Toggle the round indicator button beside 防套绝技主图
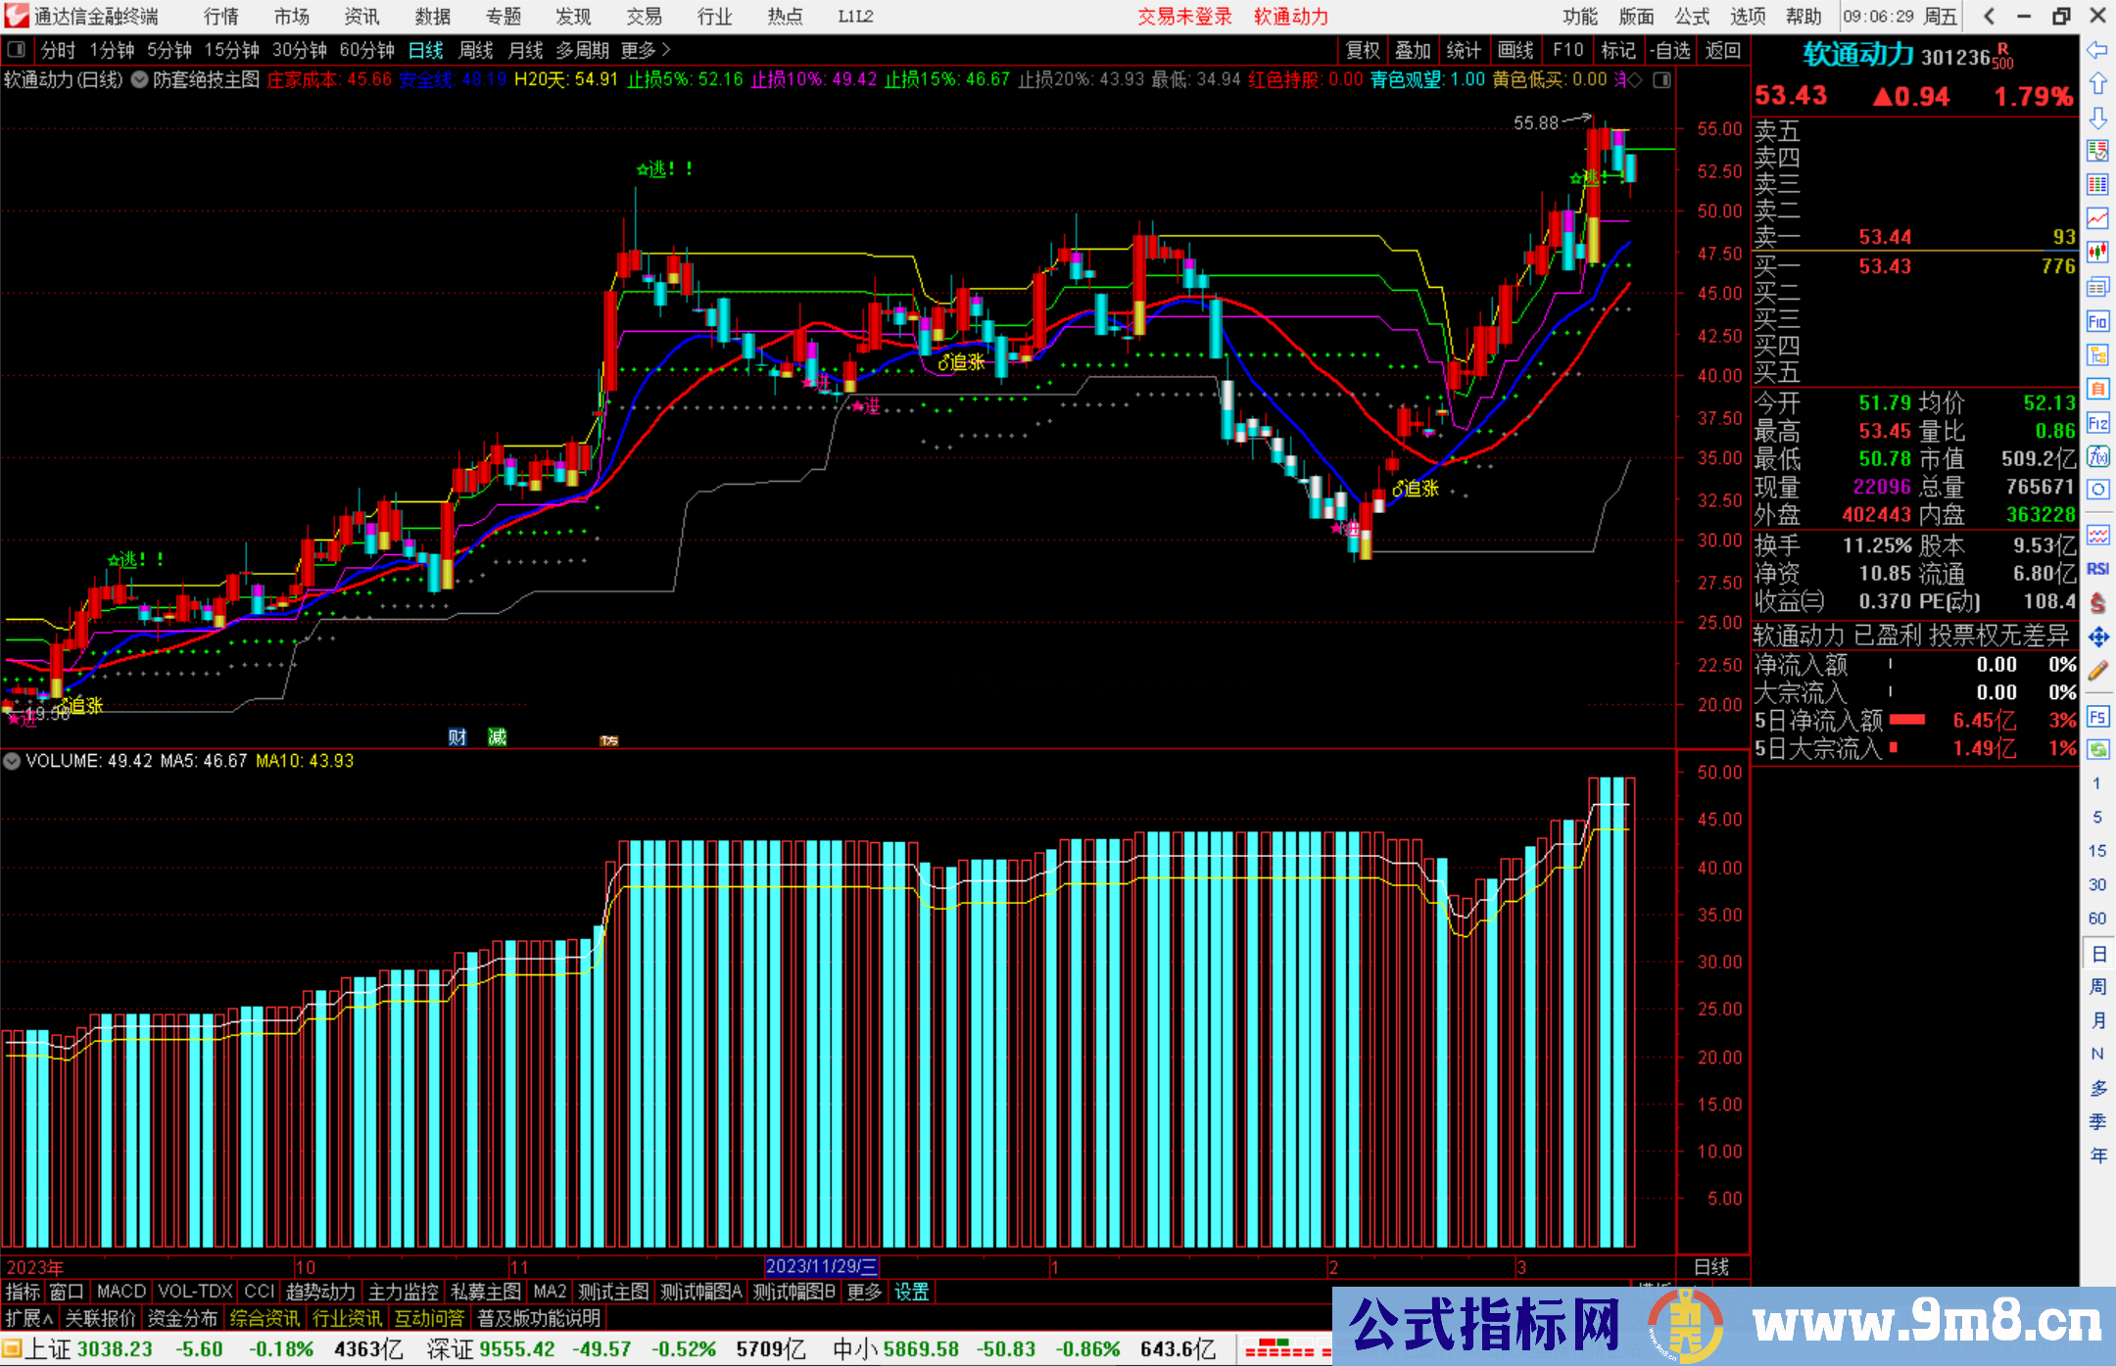The image size is (2116, 1366). 139,79
